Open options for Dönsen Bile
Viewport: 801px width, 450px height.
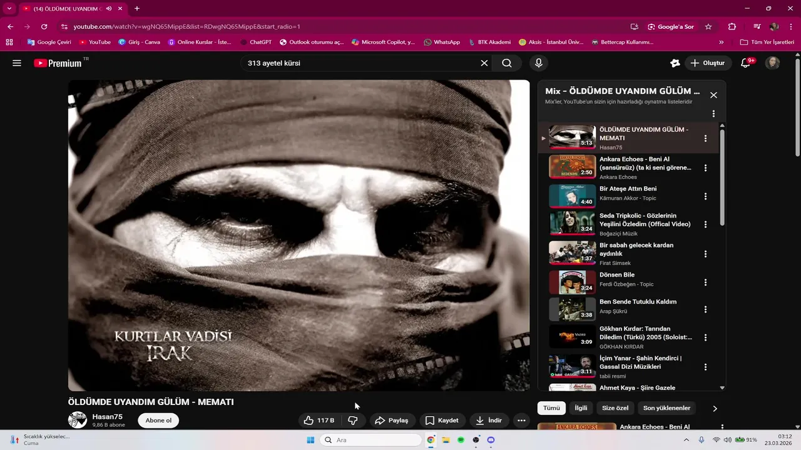click(x=705, y=282)
